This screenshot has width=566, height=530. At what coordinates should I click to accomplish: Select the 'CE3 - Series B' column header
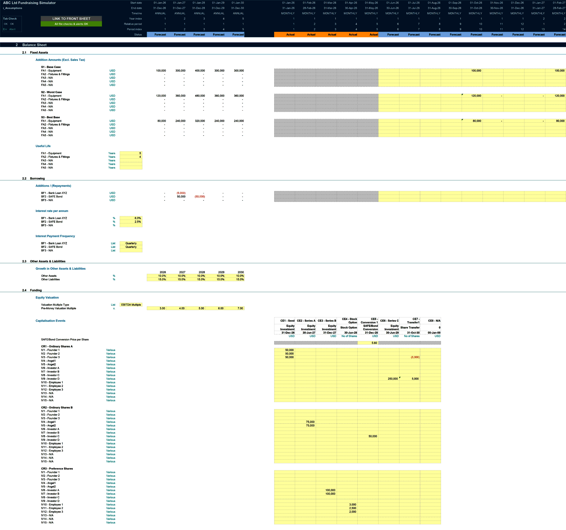point(327,321)
